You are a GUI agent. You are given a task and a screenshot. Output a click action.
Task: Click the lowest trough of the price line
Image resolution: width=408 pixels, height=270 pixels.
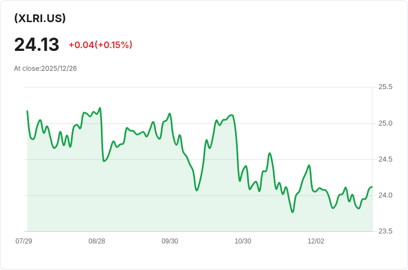292,212
